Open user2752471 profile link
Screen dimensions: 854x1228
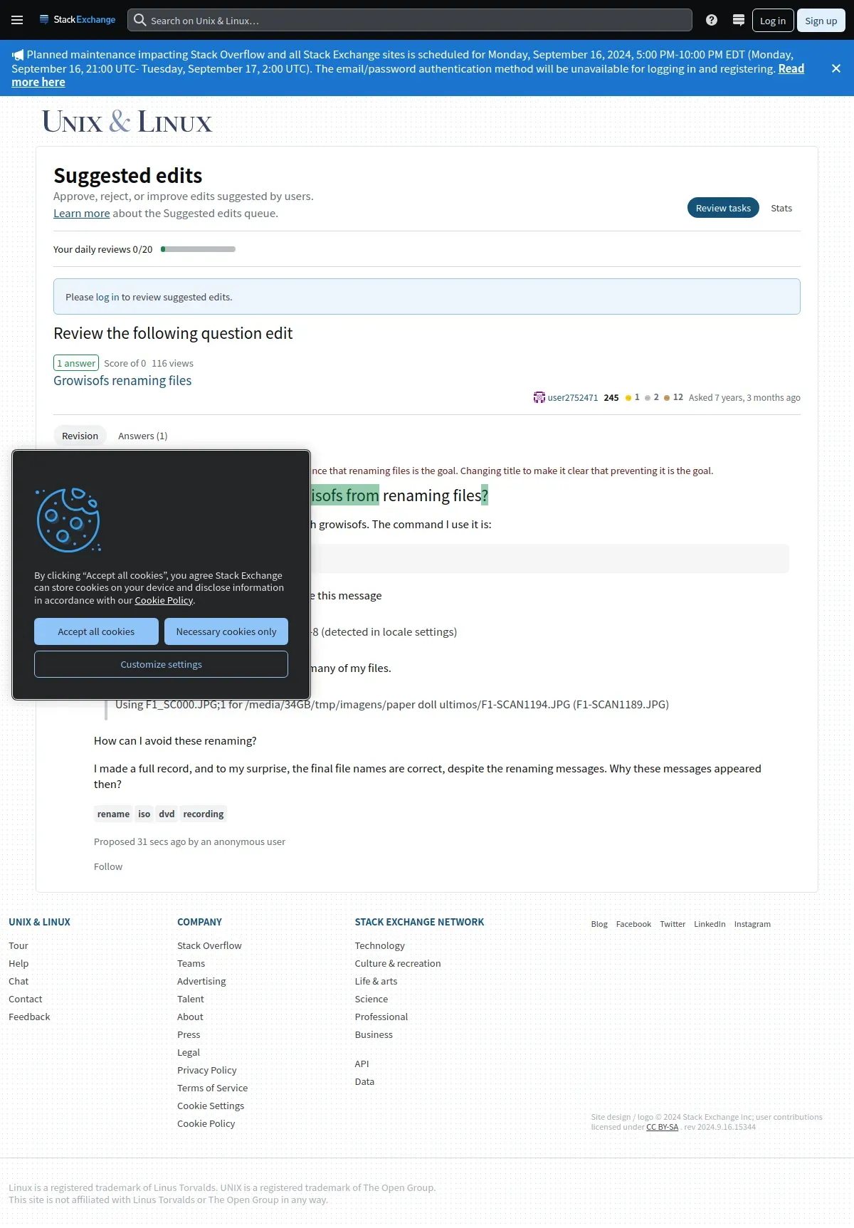coord(573,397)
